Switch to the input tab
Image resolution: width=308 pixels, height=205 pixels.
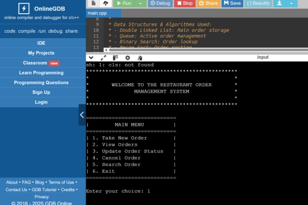point(263,57)
